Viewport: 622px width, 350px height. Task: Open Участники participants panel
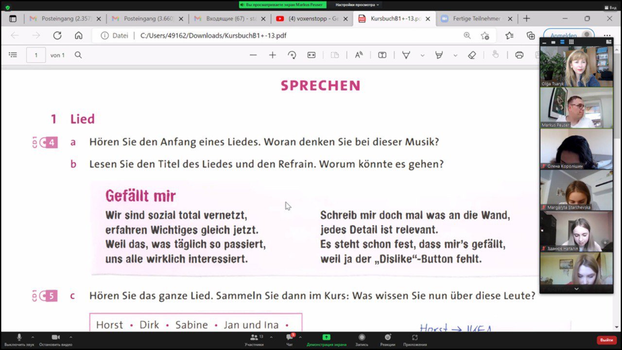click(254, 340)
